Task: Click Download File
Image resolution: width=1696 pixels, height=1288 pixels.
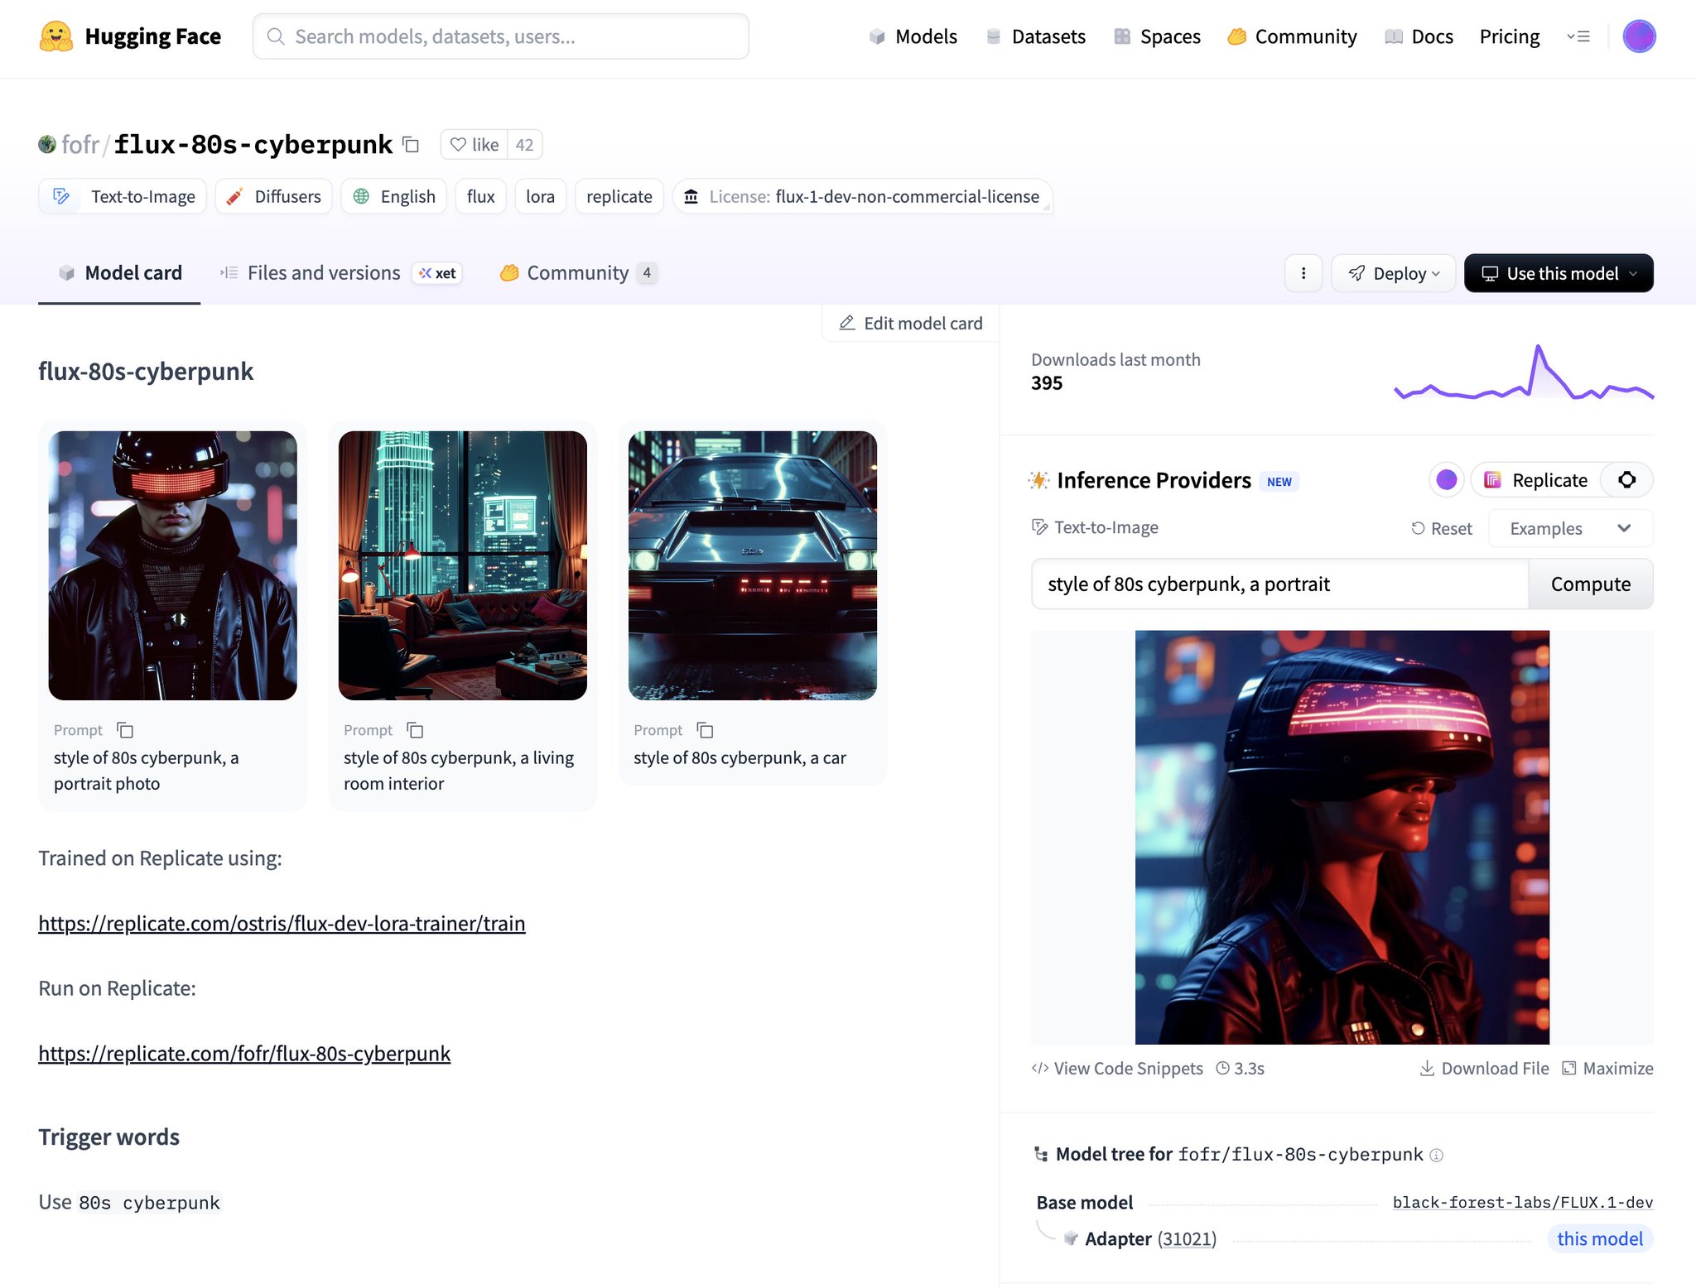Action: (1484, 1069)
